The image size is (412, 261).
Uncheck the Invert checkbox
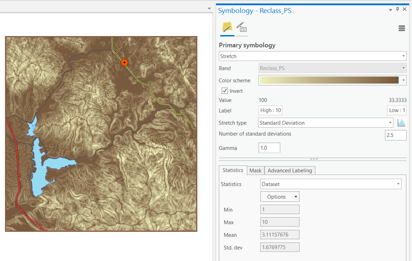pos(225,91)
